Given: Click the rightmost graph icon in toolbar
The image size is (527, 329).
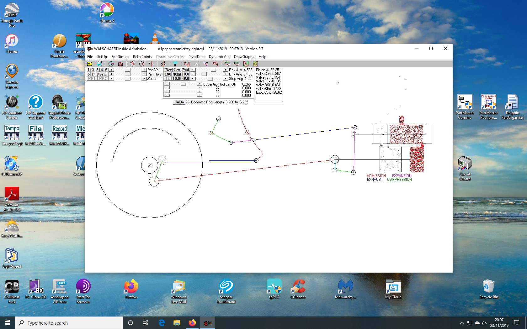Looking at the screenshot, I should point(255,64).
